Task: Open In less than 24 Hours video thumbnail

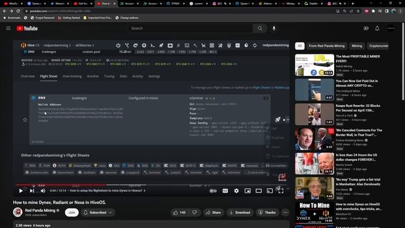Action: (x=315, y=163)
